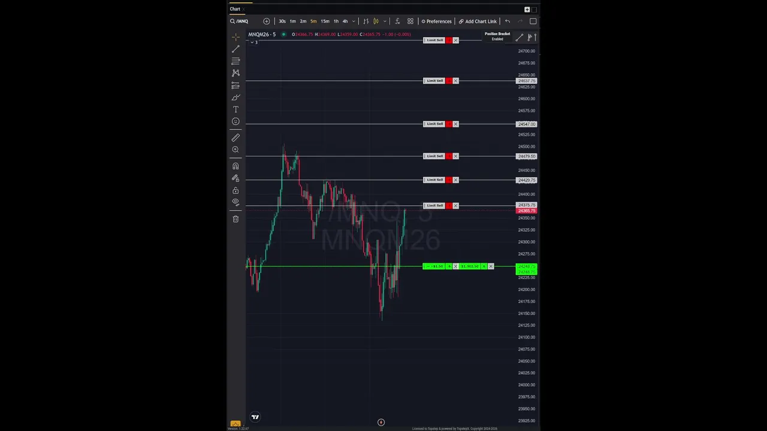
Task: Toggle magnet snap mode
Action: [235, 166]
